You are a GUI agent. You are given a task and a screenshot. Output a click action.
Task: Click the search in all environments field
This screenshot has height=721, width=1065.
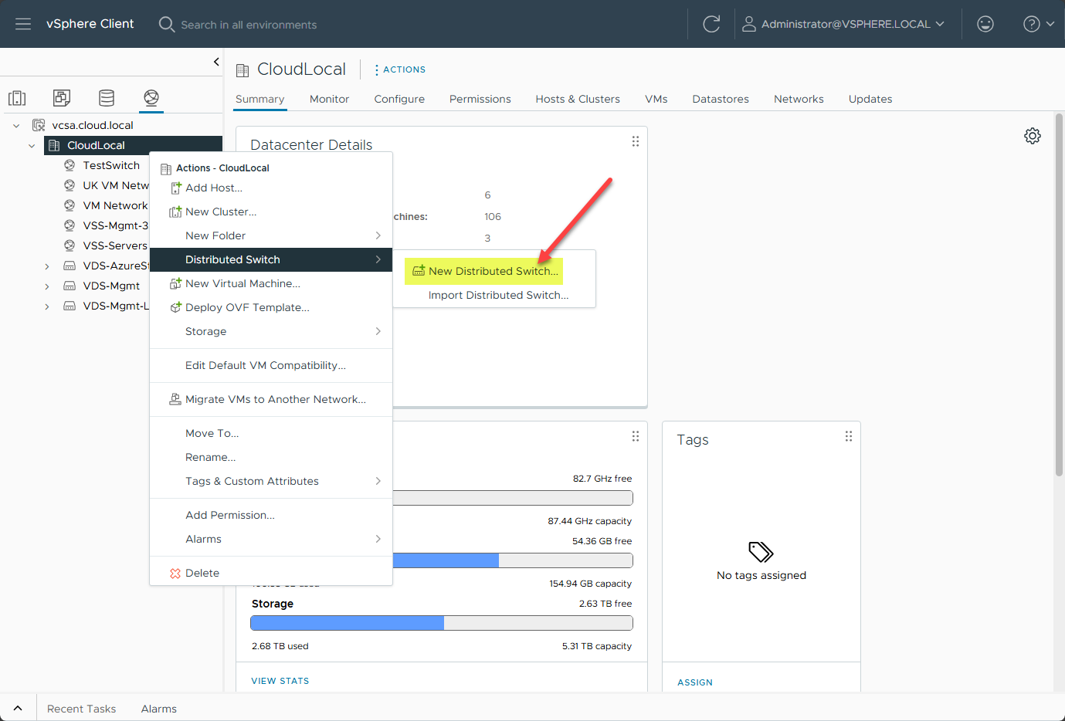[x=249, y=25]
